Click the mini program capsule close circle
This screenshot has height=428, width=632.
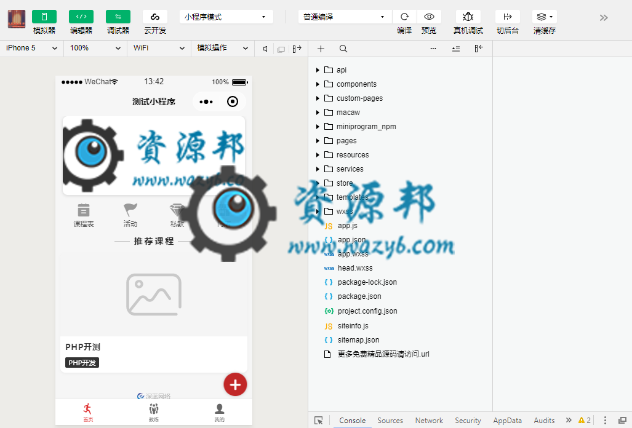coord(233,101)
